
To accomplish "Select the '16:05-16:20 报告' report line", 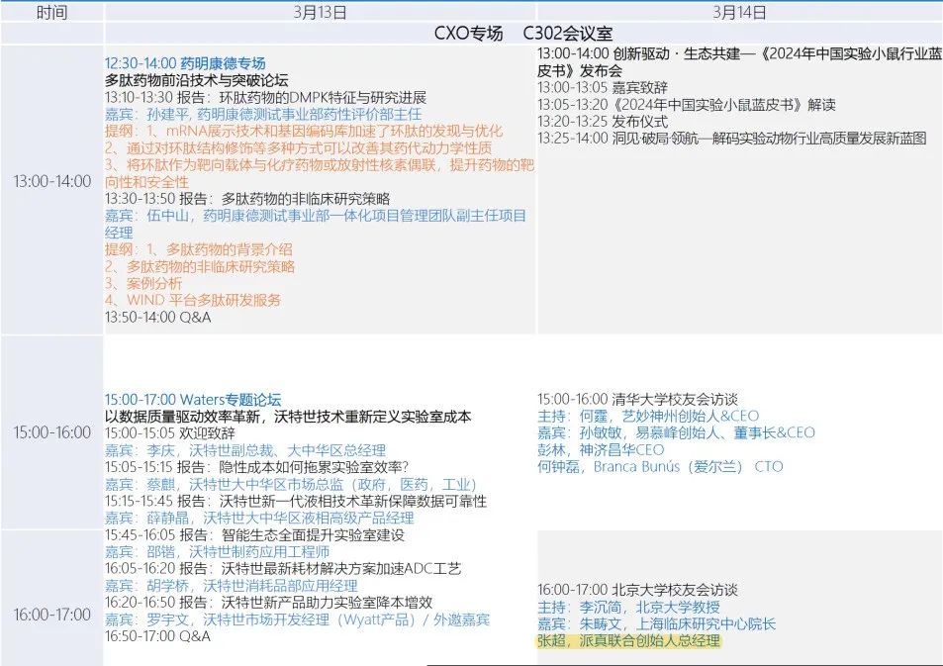I will 283,569.
